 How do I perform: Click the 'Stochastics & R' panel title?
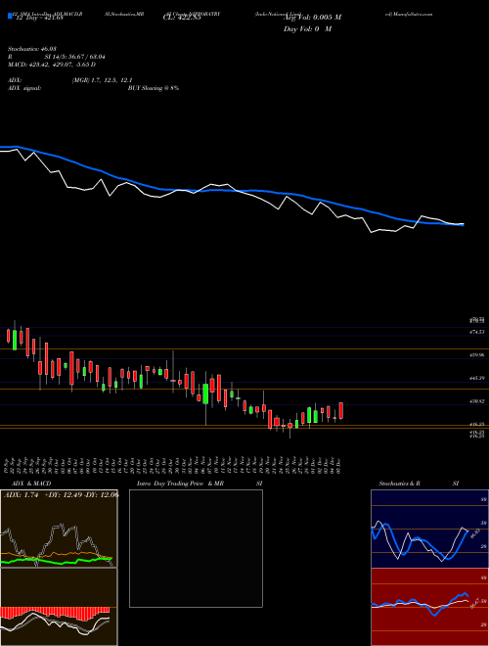tap(400, 484)
